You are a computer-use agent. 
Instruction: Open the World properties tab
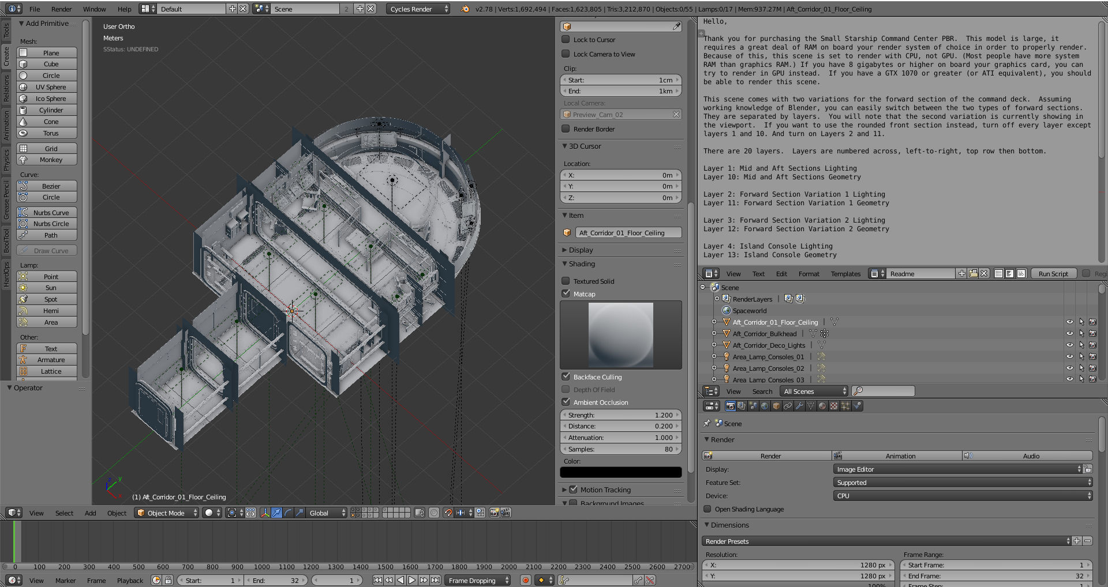click(765, 406)
